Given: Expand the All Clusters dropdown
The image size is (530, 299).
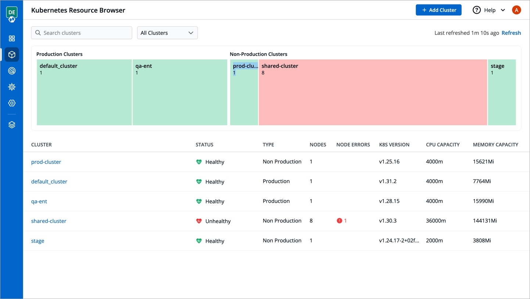Looking at the screenshot, I should pyautogui.click(x=167, y=33).
